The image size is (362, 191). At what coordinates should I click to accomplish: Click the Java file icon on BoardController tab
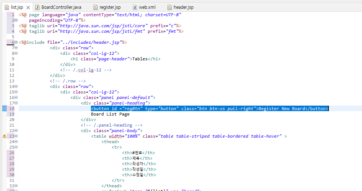click(x=38, y=8)
